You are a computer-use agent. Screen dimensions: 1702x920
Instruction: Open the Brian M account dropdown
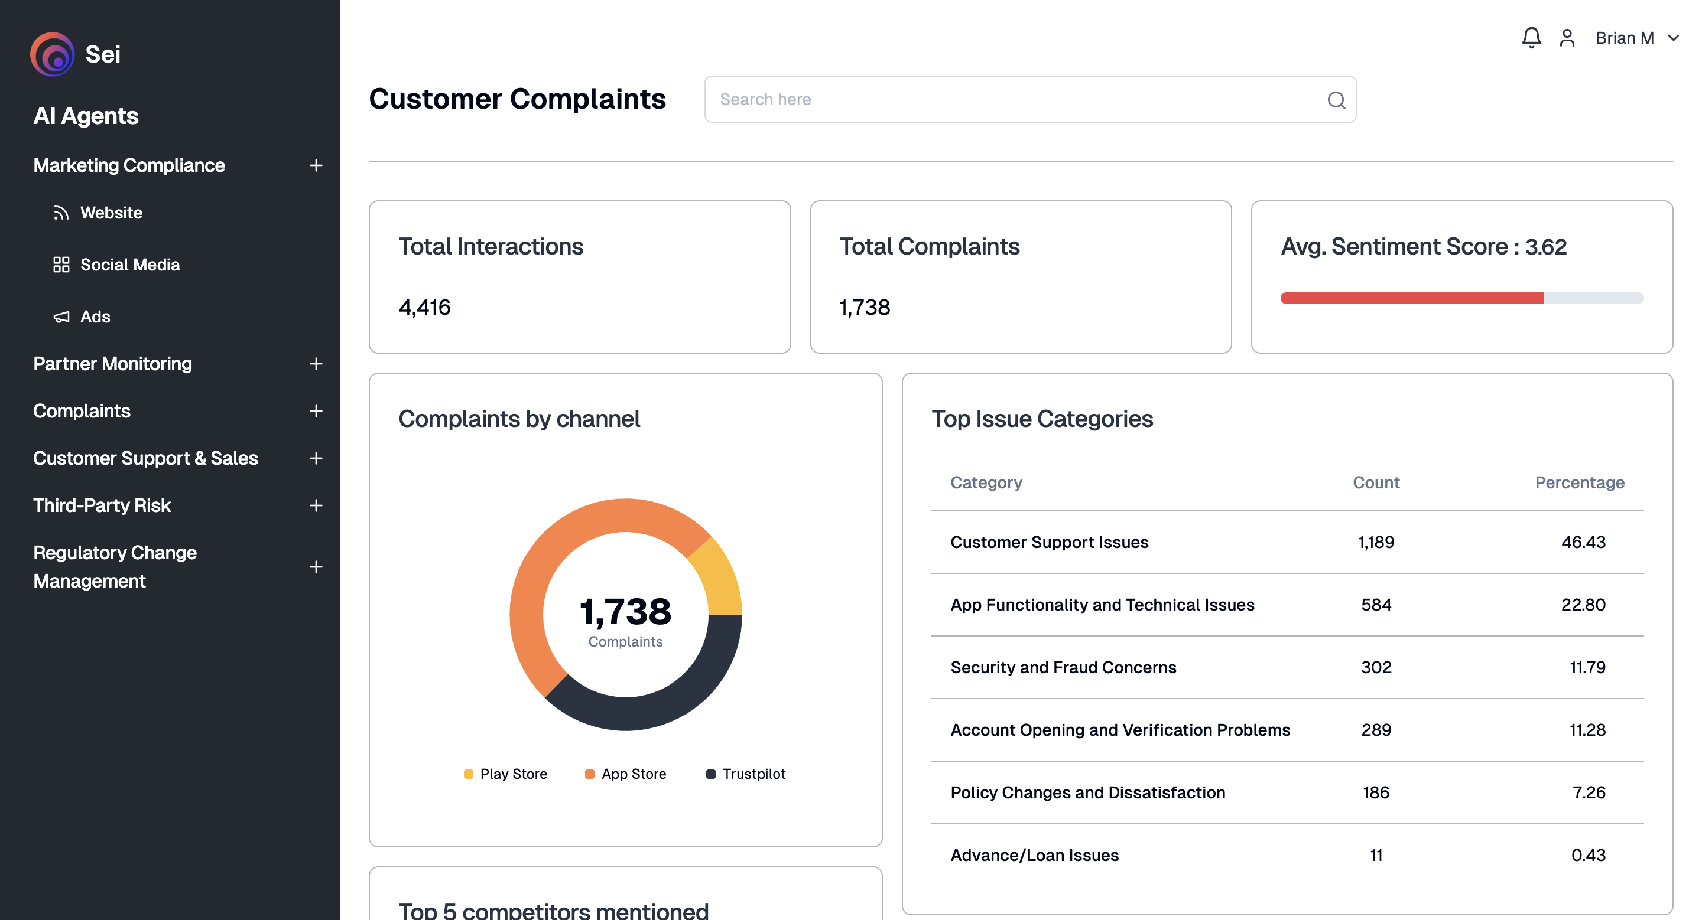(x=1637, y=38)
